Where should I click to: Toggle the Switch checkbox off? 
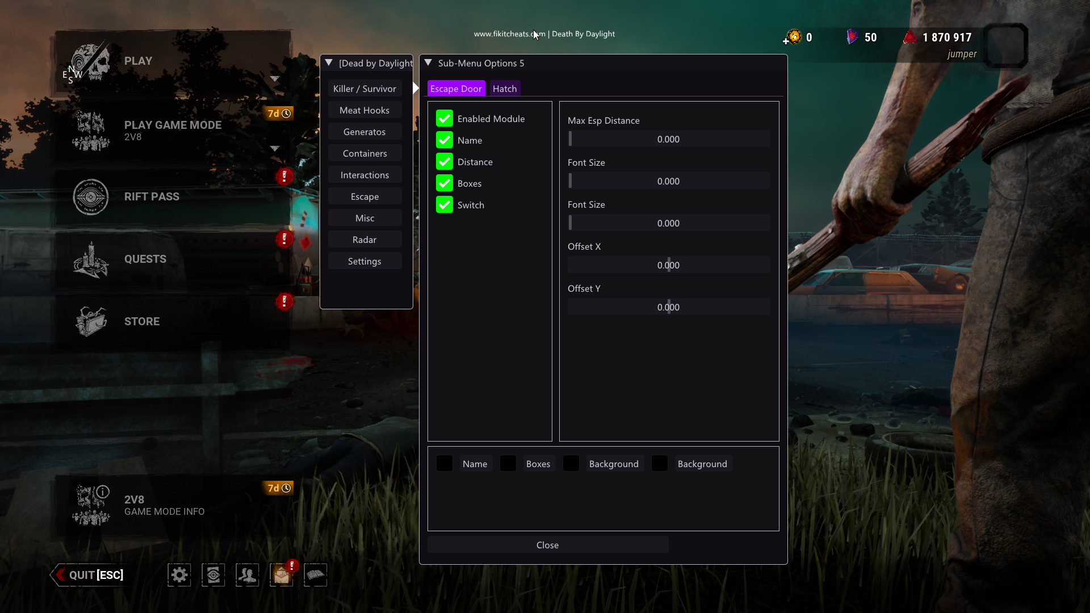point(445,205)
